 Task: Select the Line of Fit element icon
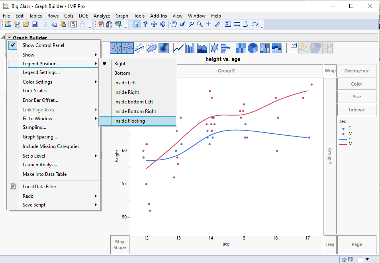[139, 48]
